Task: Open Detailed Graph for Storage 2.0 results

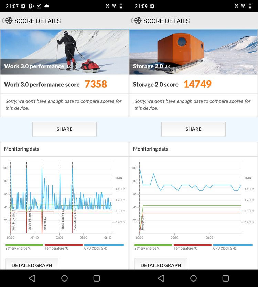Action: (161, 264)
